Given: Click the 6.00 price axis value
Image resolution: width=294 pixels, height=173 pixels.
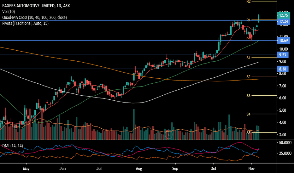Looking at the screenshot, I should (283, 98).
